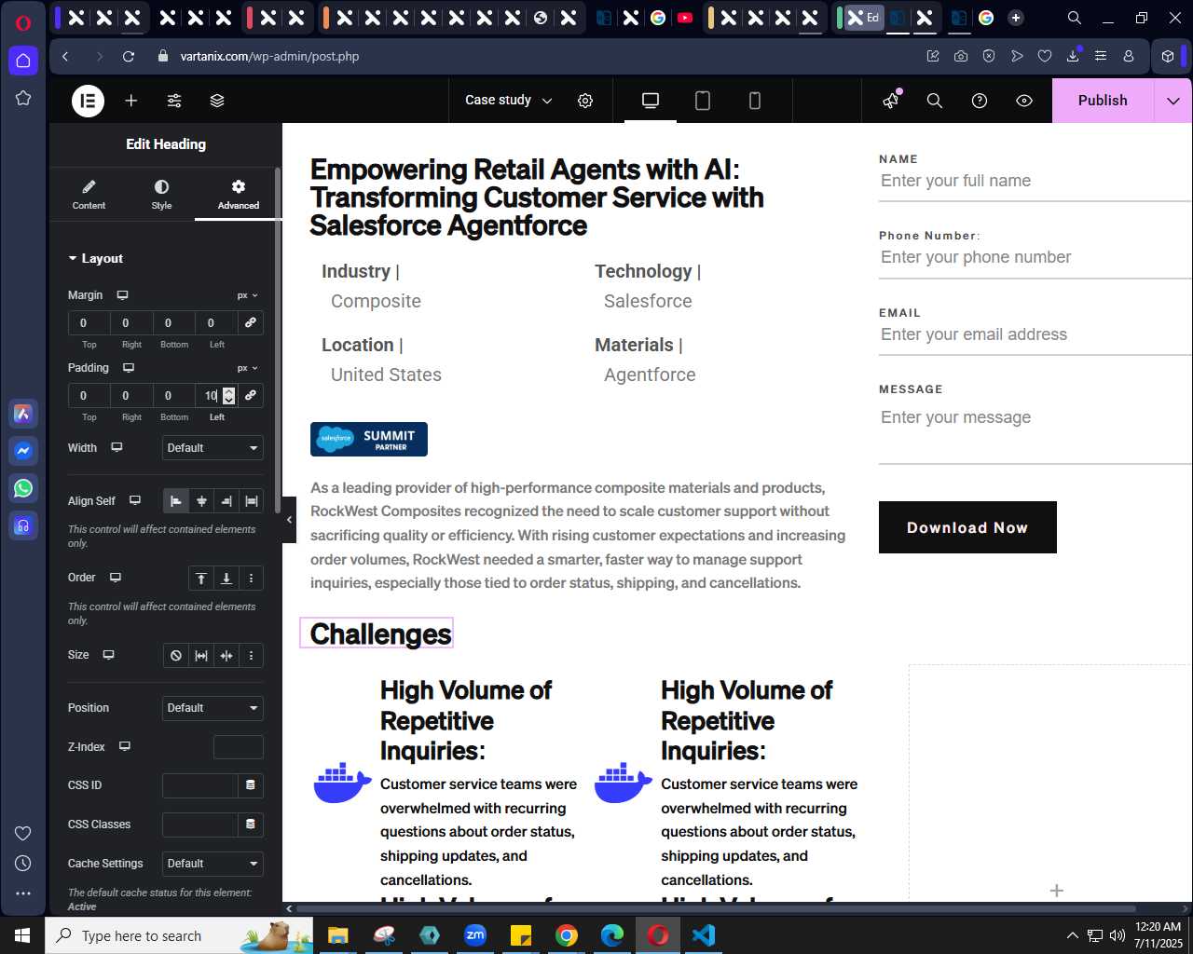
Task: Click the Download Now button
Action: [x=967, y=527]
